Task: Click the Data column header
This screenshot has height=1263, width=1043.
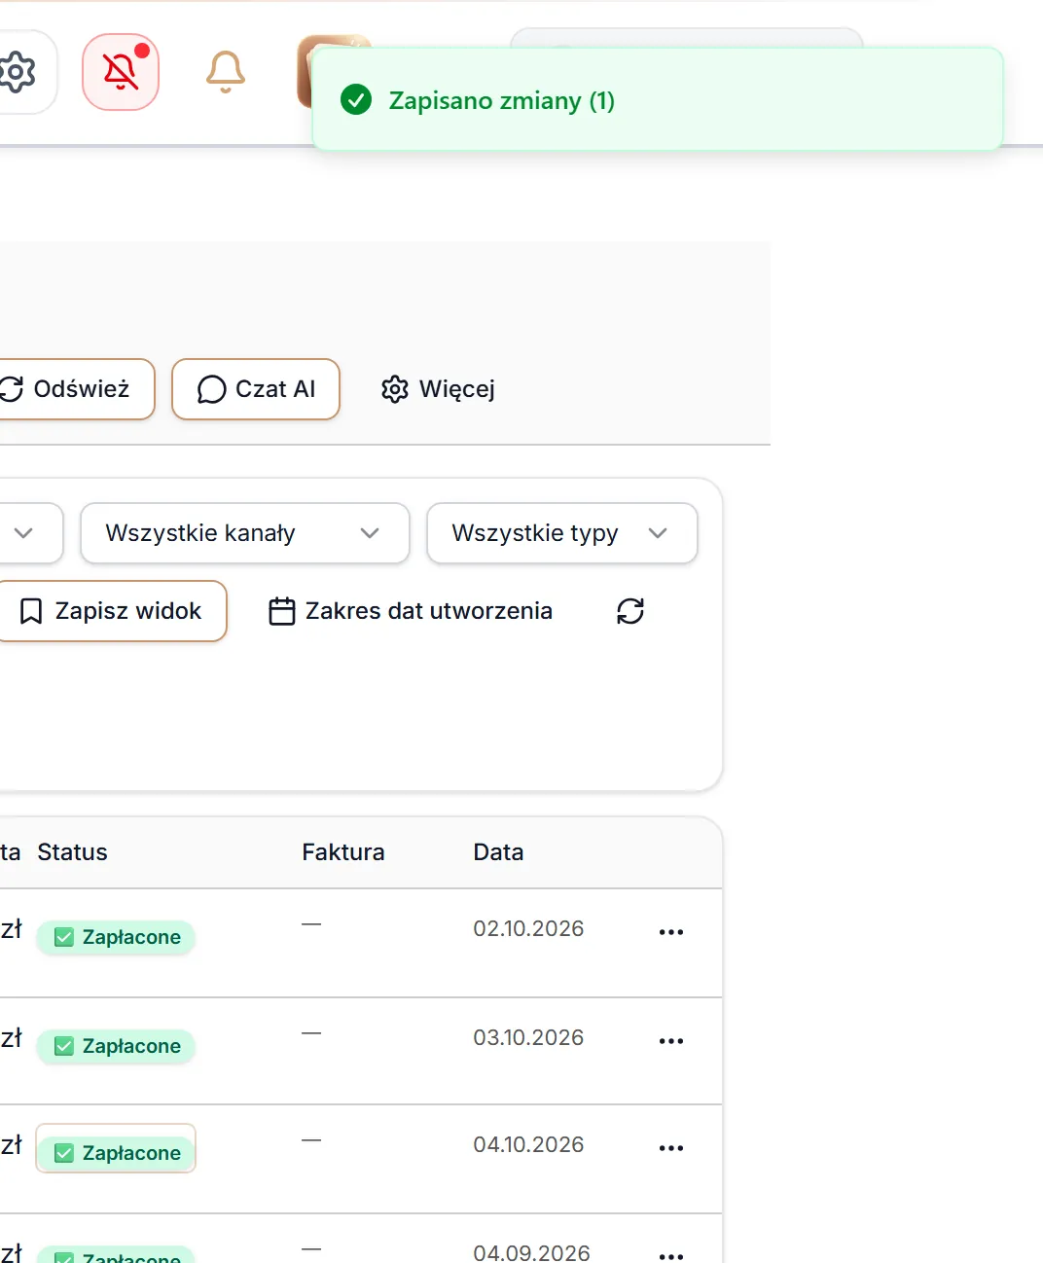Action: pos(498,852)
